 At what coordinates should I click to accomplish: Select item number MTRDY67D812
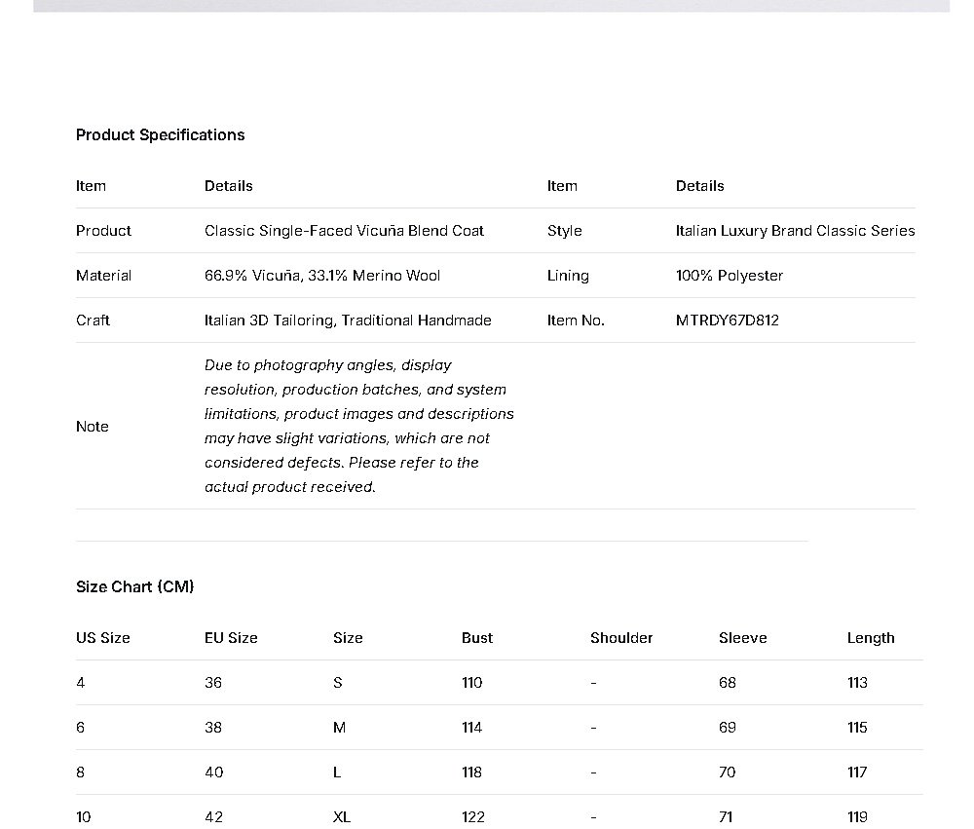pyautogui.click(x=727, y=320)
